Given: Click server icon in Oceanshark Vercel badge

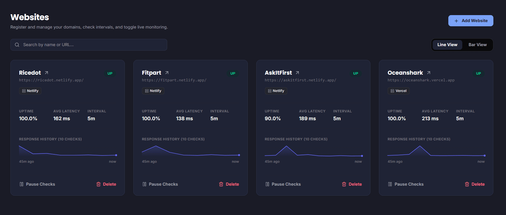Looking at the screenshot, I should pos(392,91).
